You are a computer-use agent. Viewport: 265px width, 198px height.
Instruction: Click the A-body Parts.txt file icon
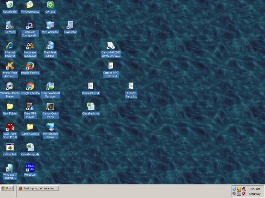(131, 86)
